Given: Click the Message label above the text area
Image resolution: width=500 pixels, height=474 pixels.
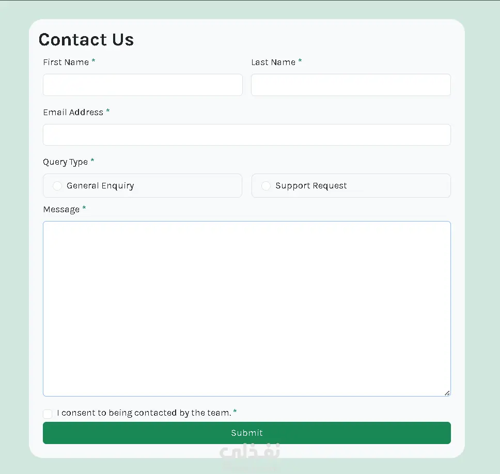Looking at the screenshot, I should 61,209.
